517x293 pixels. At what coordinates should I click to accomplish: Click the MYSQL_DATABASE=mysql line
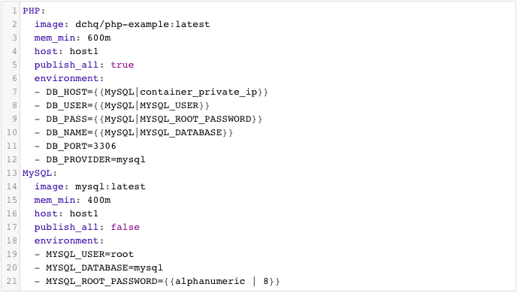pyautogui.click(x=104, y=267)
